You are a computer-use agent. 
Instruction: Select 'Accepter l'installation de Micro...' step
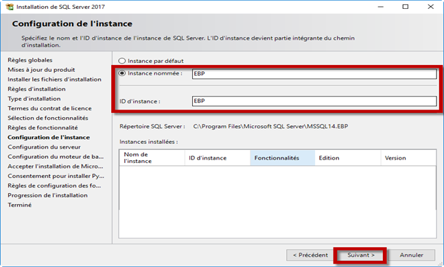[x=55, y=166]
